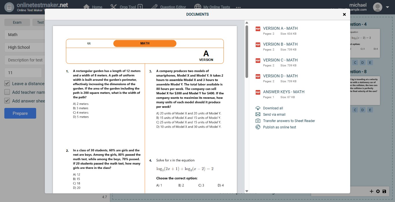Viewport: 395px width, 202px height.
Task: Switch to the Exam tab
Action: tap(17, 23)
